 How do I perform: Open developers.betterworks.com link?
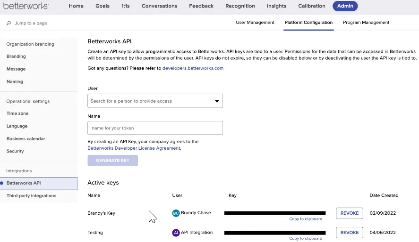[193, 68]
